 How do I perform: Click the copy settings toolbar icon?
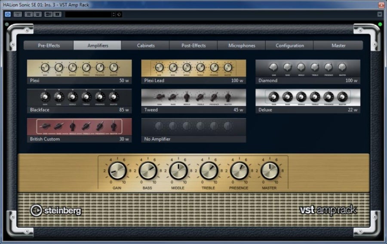pyautogui.click(x=57, y=14)
